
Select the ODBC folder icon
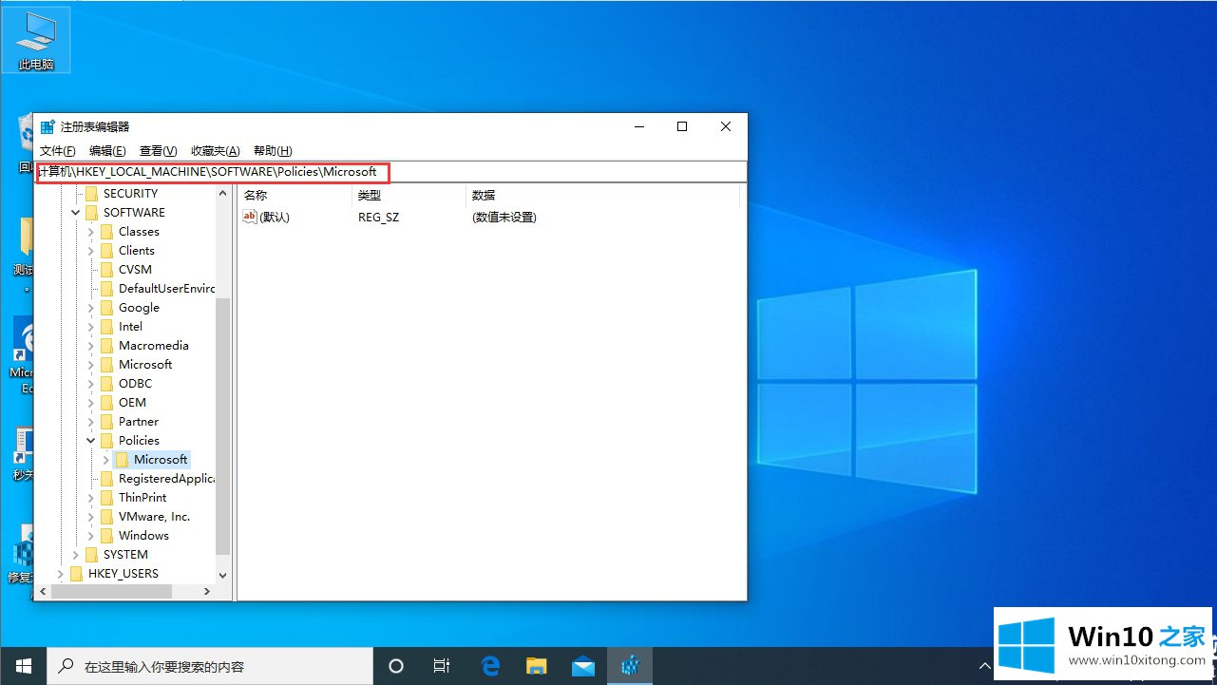point(106,383)
